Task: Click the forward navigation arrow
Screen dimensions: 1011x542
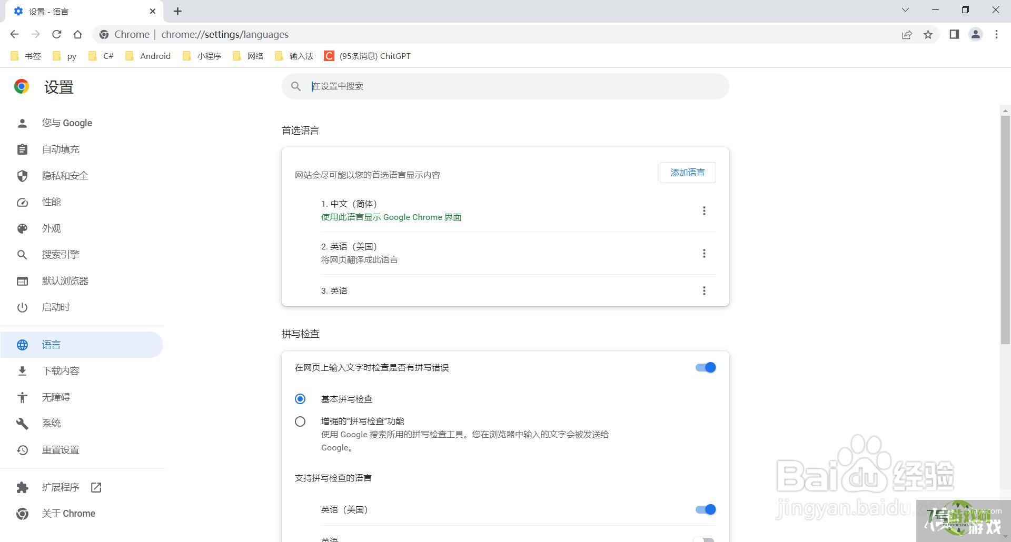Action: coord(35,34)
